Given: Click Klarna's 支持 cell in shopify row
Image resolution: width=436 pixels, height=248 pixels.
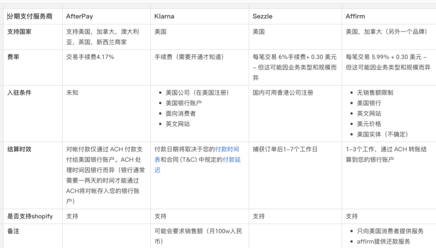Looking at the screenshot, I should pyautogui.click(x=199, y=216).
